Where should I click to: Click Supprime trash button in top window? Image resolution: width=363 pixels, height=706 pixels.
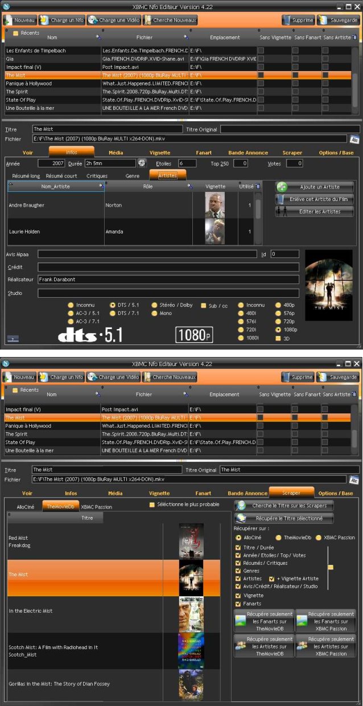tap(298, 20)
